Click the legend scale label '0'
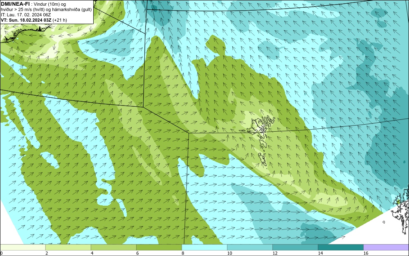This screenshot has height=256, width=409. click(1, 253)
